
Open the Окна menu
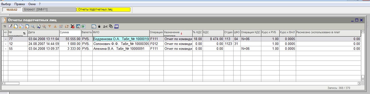pos(32,4)
